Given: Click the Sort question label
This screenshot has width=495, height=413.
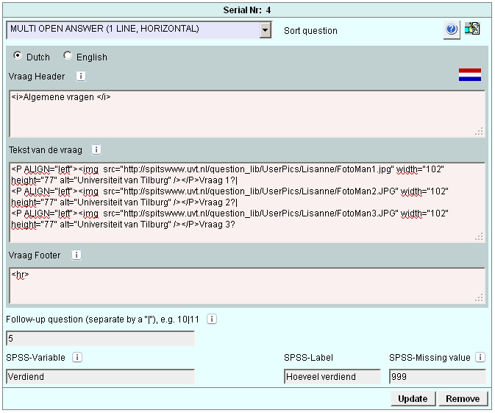Looking at the screenshot, I should pos(310,31).
